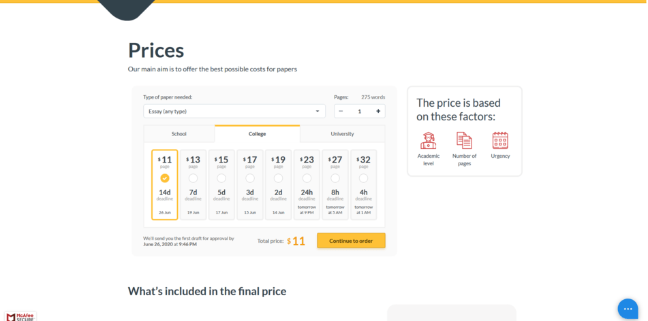Click the Number of pages document icon
This screenshot has width=648, height=321.
click(x=464, y=141)
